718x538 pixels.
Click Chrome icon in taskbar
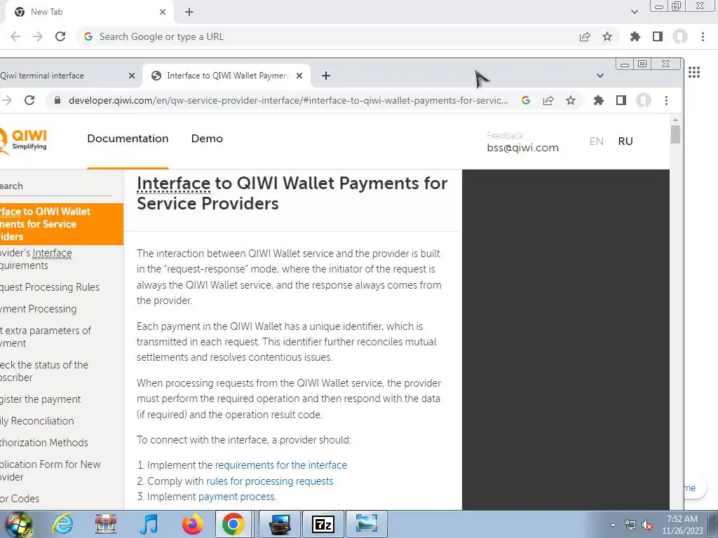[x=233, y=524]
